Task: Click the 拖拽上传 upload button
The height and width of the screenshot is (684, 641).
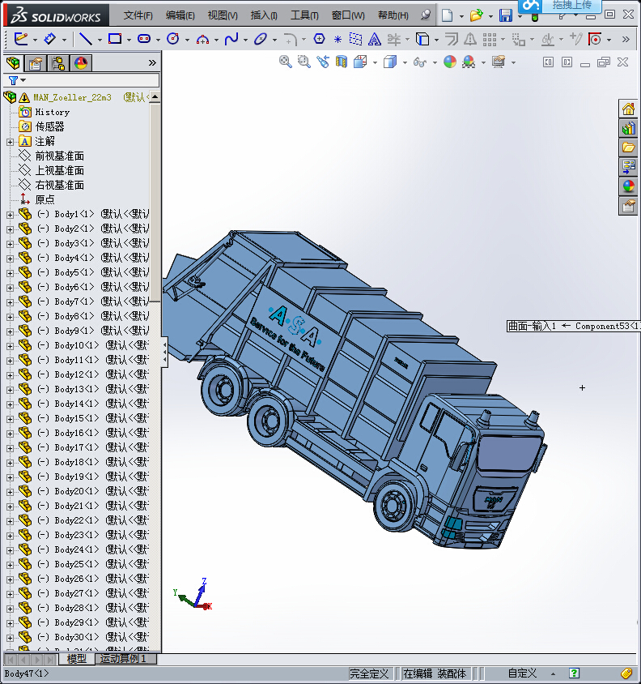Action: [x=571, y=6]
